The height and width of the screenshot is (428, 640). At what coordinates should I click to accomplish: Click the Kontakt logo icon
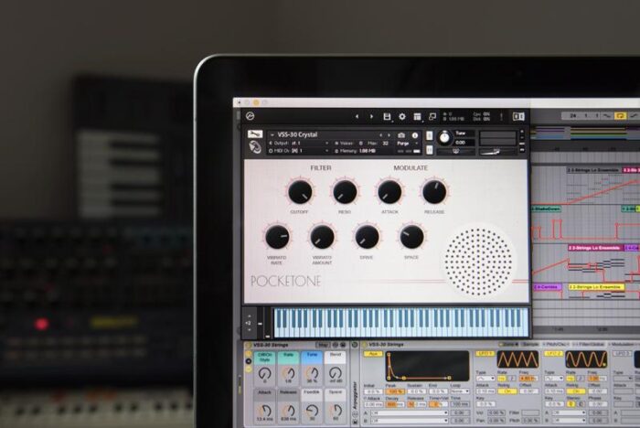[251, 116]
